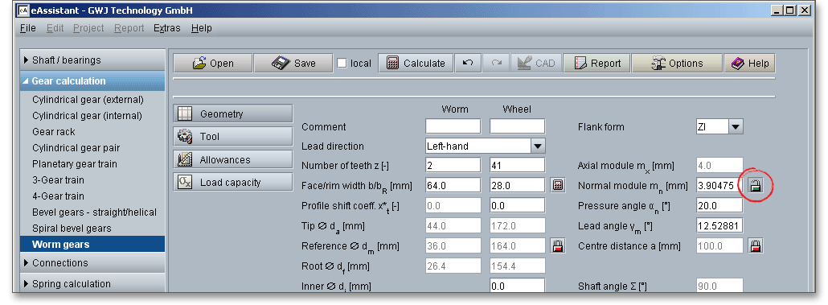Open the Report button
828x305 pixels.
click(597, 64)
